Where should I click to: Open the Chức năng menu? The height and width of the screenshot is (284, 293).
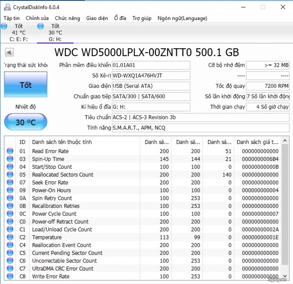[68, 18]
